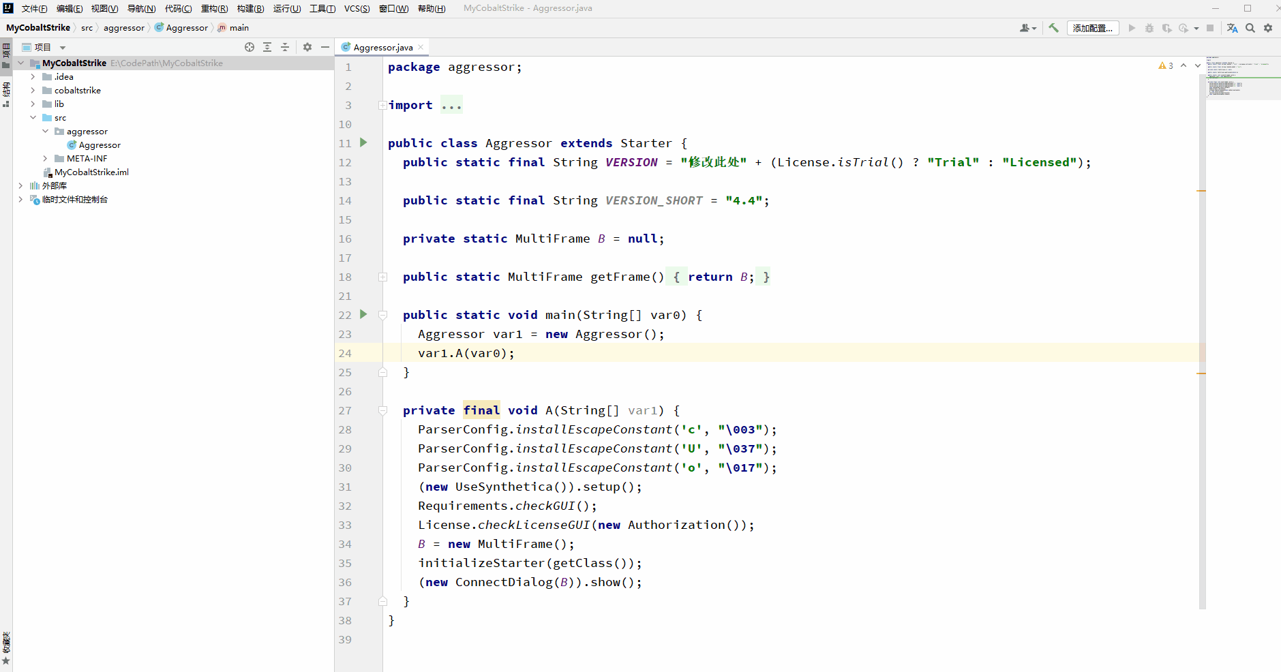Open the Structure sidebar tool window

pyautogui.click(x=6, y=95)
